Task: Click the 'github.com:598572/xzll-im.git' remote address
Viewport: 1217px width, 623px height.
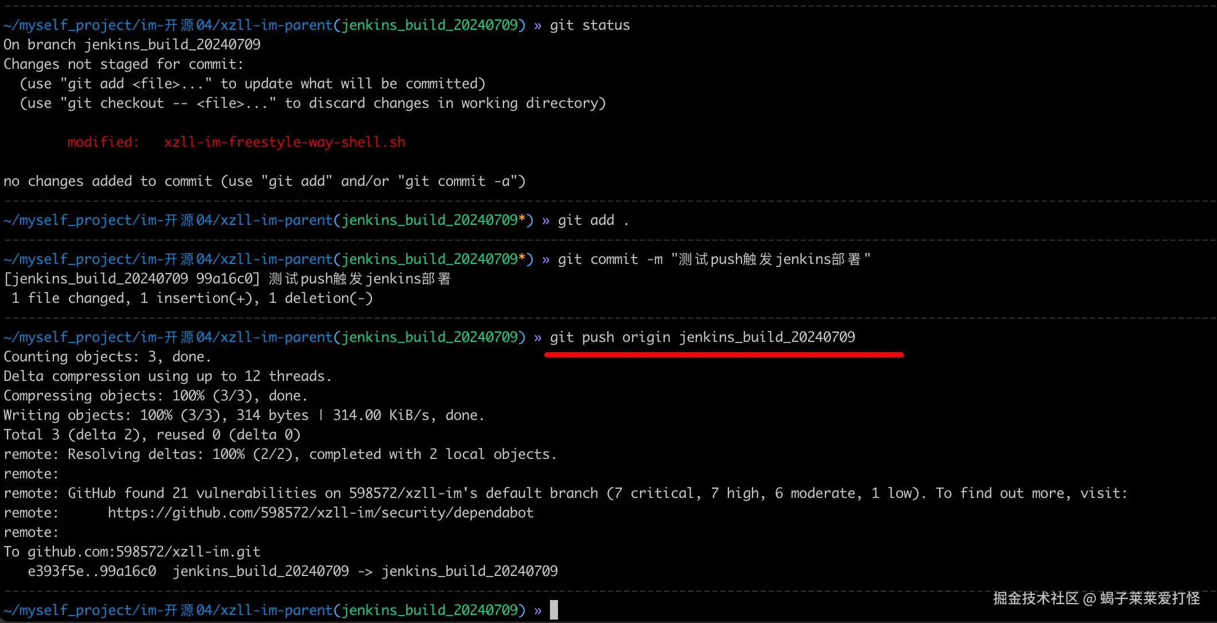Action: coord(144,552)
